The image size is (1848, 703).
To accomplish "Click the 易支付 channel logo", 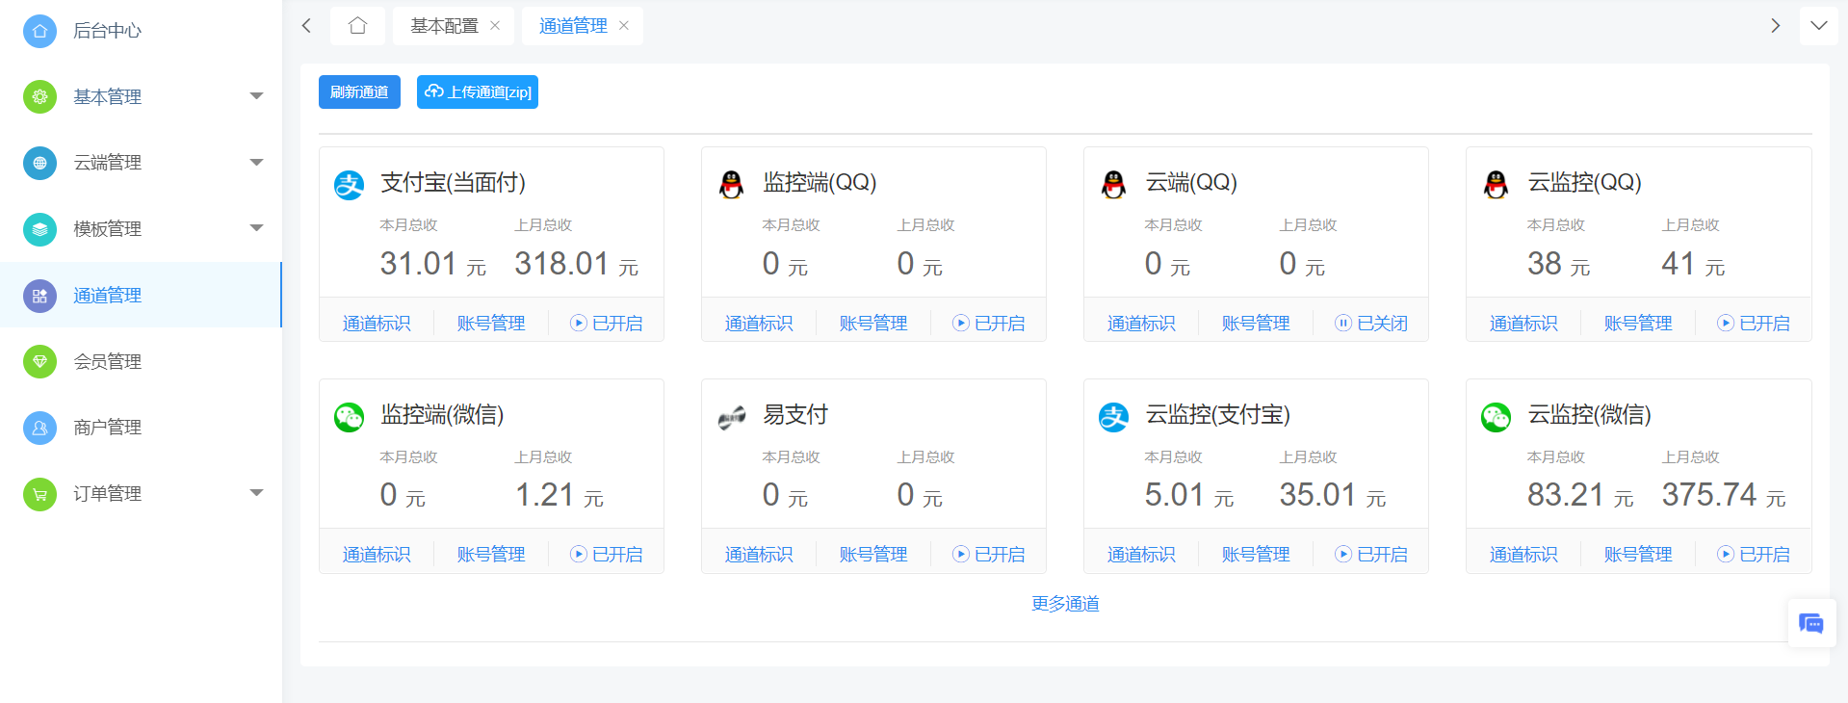I will 732,417.
